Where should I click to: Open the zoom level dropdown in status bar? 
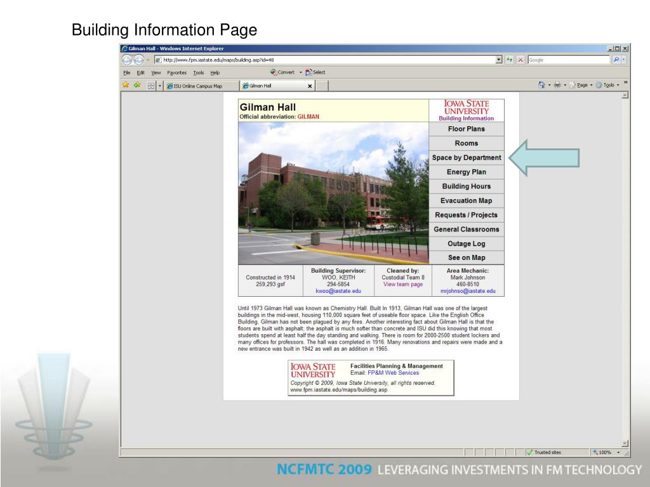[618, 453]
